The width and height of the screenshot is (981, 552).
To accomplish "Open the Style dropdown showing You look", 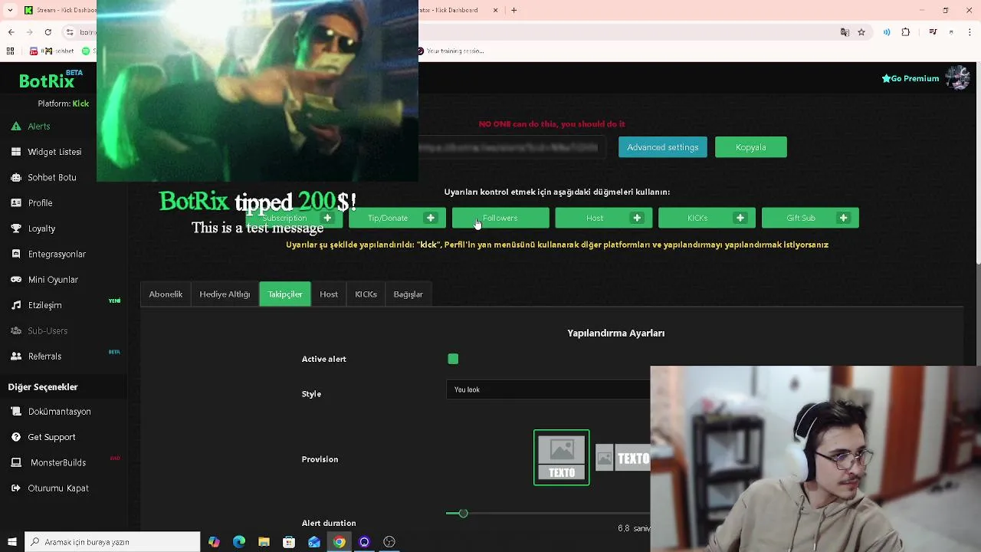I will [x=548, y=389].
